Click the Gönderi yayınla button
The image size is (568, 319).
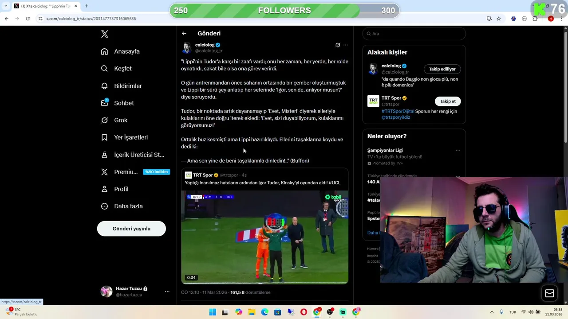pyautogui.click(x=131, y=229)
